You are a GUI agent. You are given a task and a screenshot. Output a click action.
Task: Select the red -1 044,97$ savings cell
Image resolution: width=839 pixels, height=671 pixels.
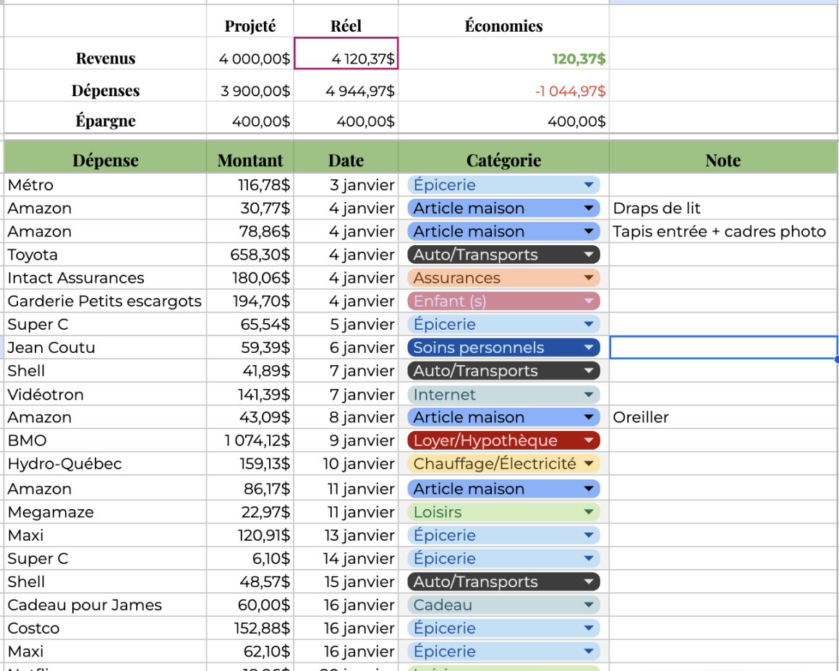pyautogui.click(x=503, y=91)
